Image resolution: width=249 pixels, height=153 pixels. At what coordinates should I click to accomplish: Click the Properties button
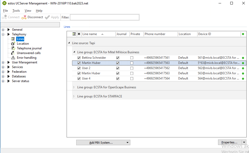coord(229,142)
